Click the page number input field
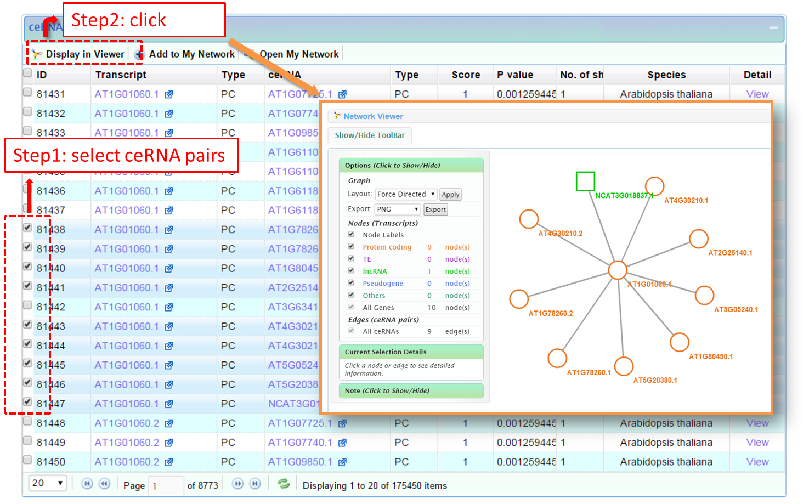Viewport: 809px width, 504px height. pos(166,485)
